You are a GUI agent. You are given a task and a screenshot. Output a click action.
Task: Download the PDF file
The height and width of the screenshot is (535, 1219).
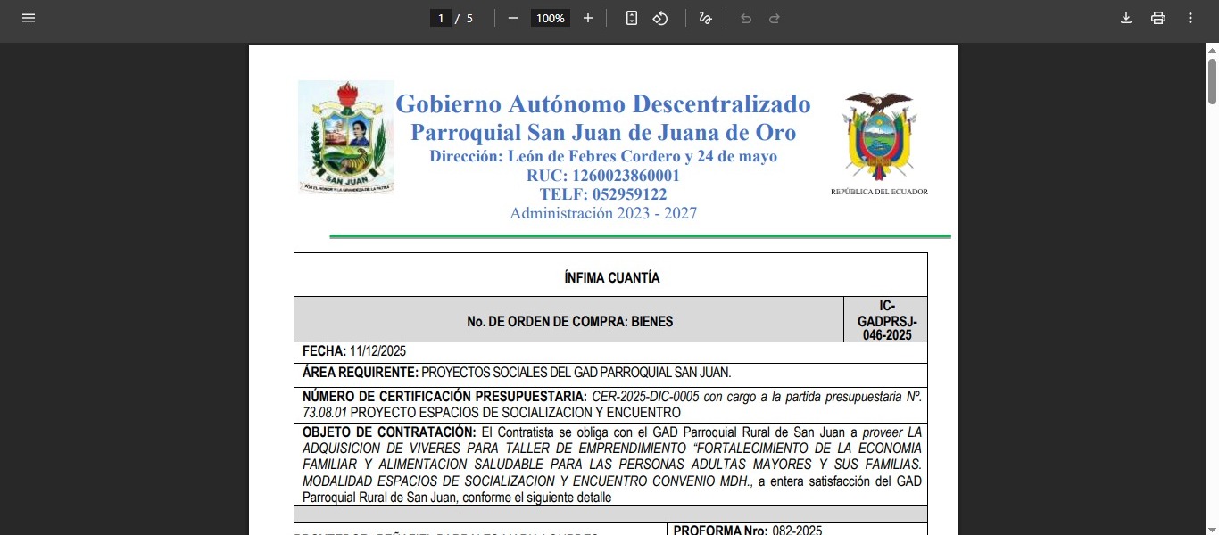pyautogui.click(x=1126, y=18)
